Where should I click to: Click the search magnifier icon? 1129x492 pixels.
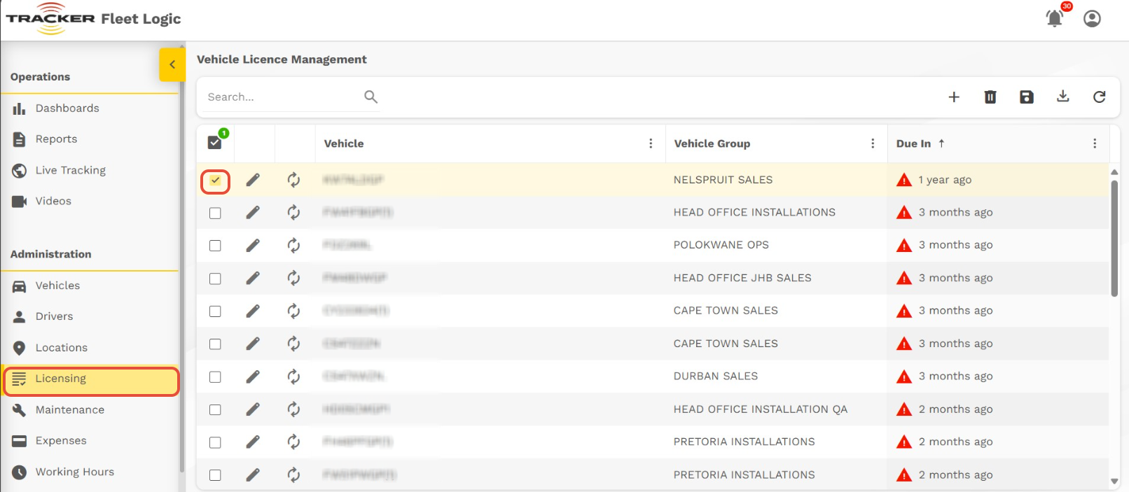click(x=370, y=97)
